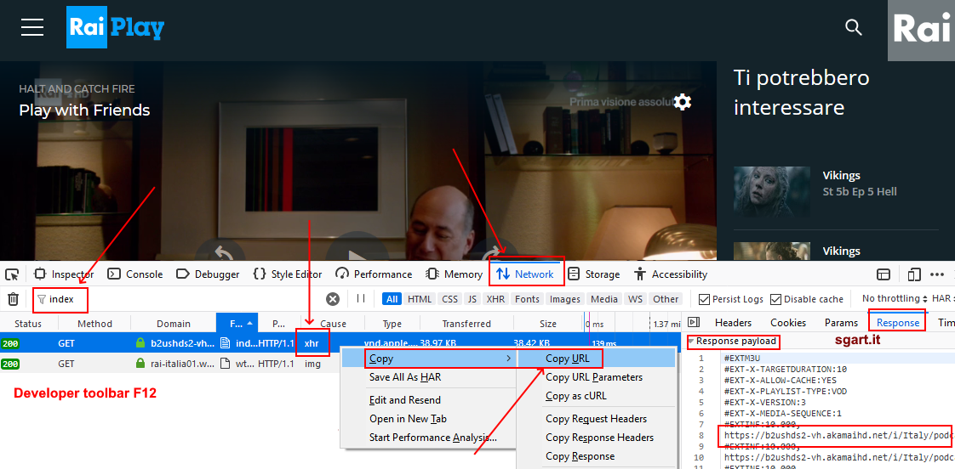Viewport: 955px width, 469px height.
Task: Filter requests by Other
Action: click(666, 299)
